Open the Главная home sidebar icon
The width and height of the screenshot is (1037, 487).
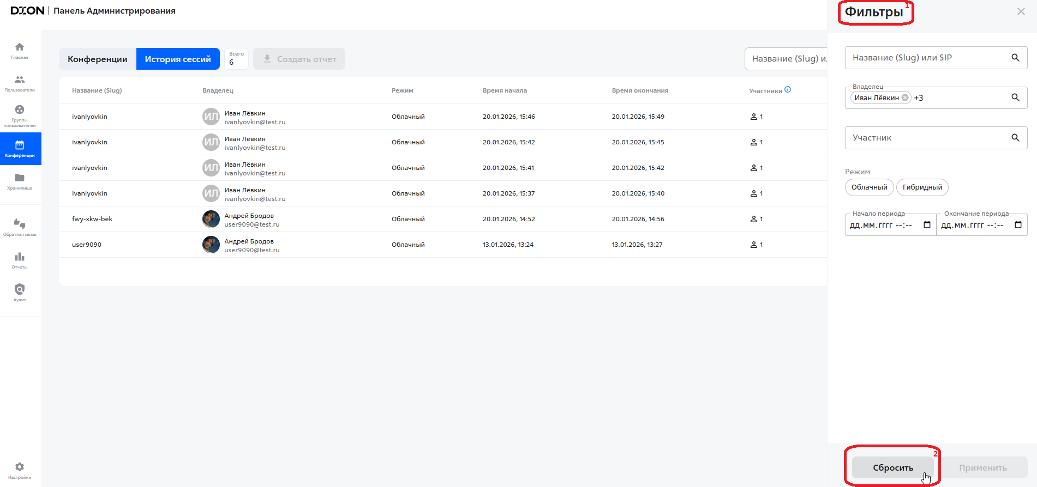coord(20,50)
